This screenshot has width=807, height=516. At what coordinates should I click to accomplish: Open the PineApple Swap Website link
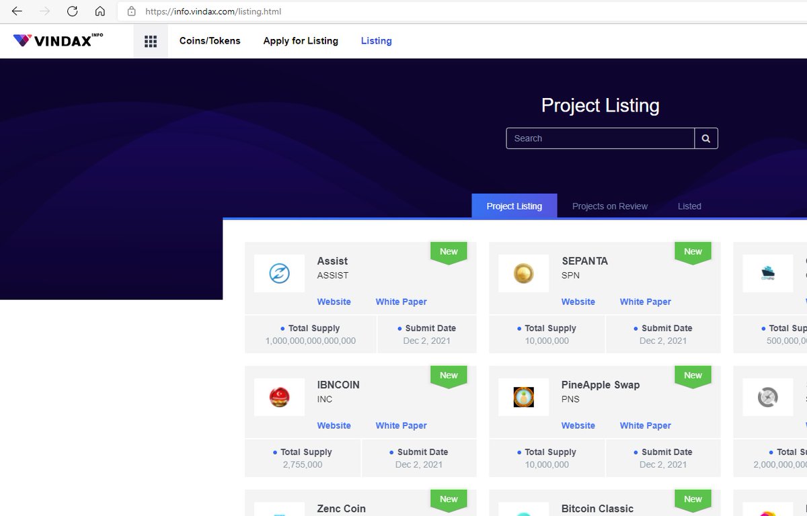pyautogui.click(x=578, y=425)
